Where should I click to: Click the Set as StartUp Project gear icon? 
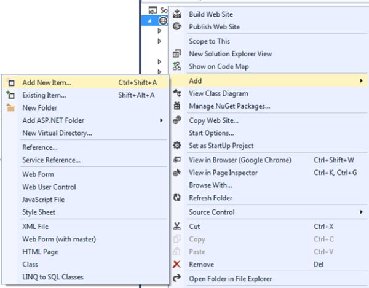tap(177, 146)
